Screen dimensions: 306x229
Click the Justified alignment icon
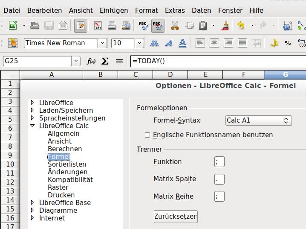[242, 43]
